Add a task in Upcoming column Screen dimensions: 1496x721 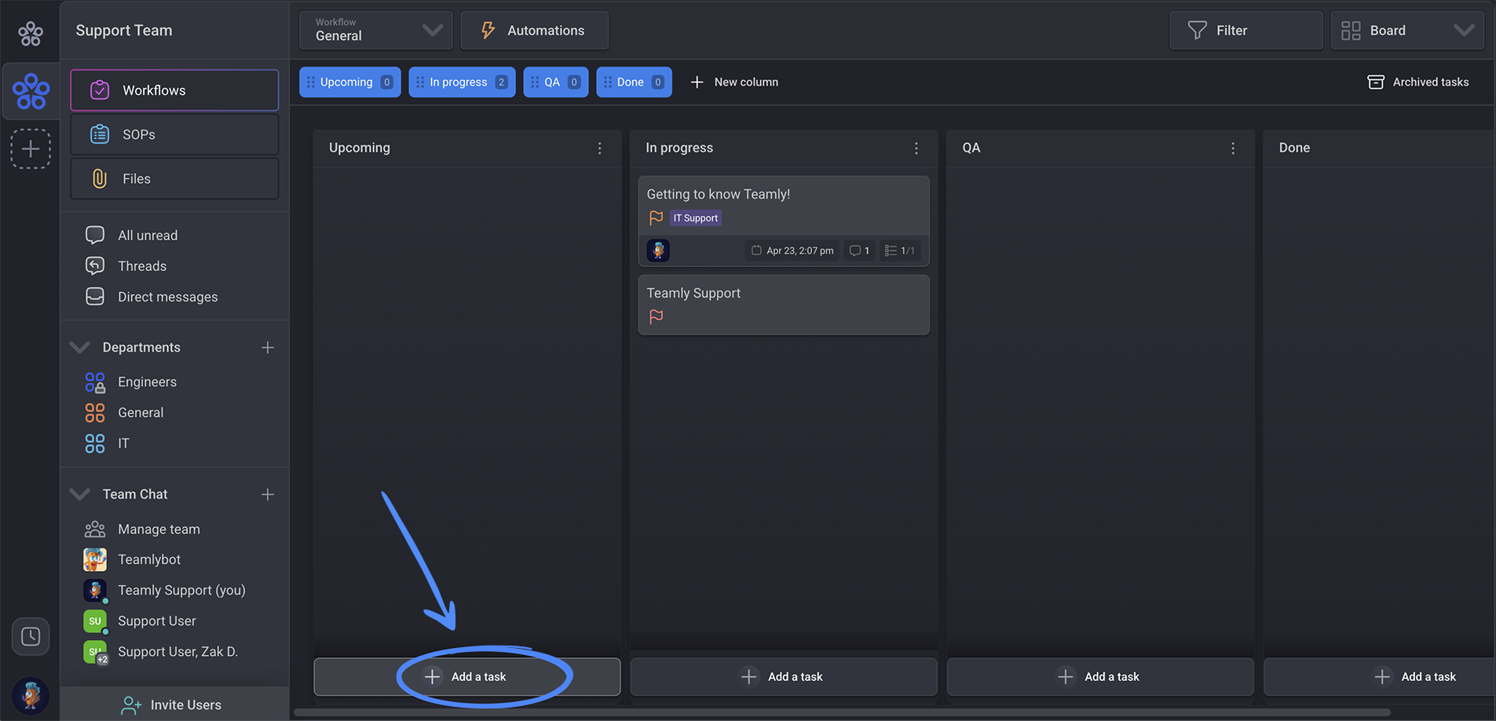[x=467, y=676]
